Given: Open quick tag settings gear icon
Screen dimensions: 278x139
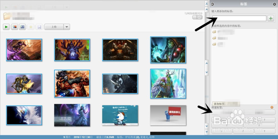Looking at the screenshot, I should tap(272, 107).
